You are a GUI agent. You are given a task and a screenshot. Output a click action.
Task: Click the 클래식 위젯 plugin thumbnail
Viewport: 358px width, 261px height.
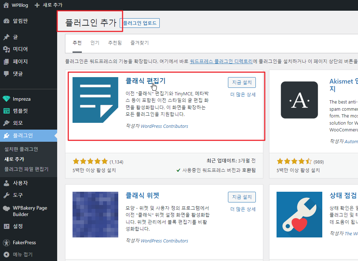pos(95,215)
